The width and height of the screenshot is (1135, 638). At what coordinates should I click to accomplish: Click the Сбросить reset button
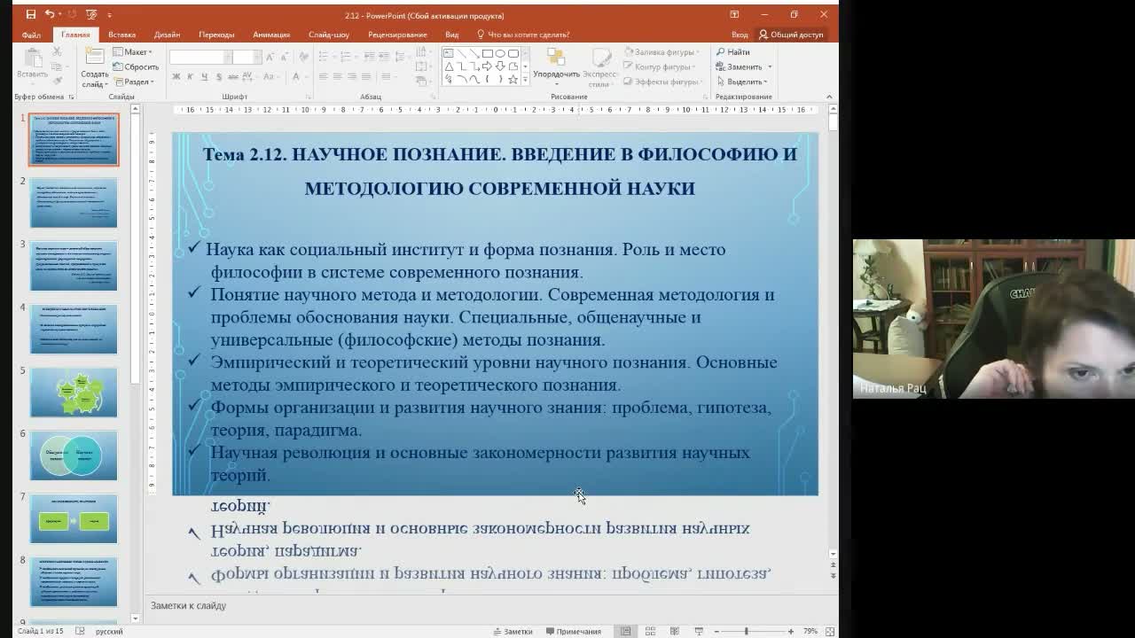point(136,66)
